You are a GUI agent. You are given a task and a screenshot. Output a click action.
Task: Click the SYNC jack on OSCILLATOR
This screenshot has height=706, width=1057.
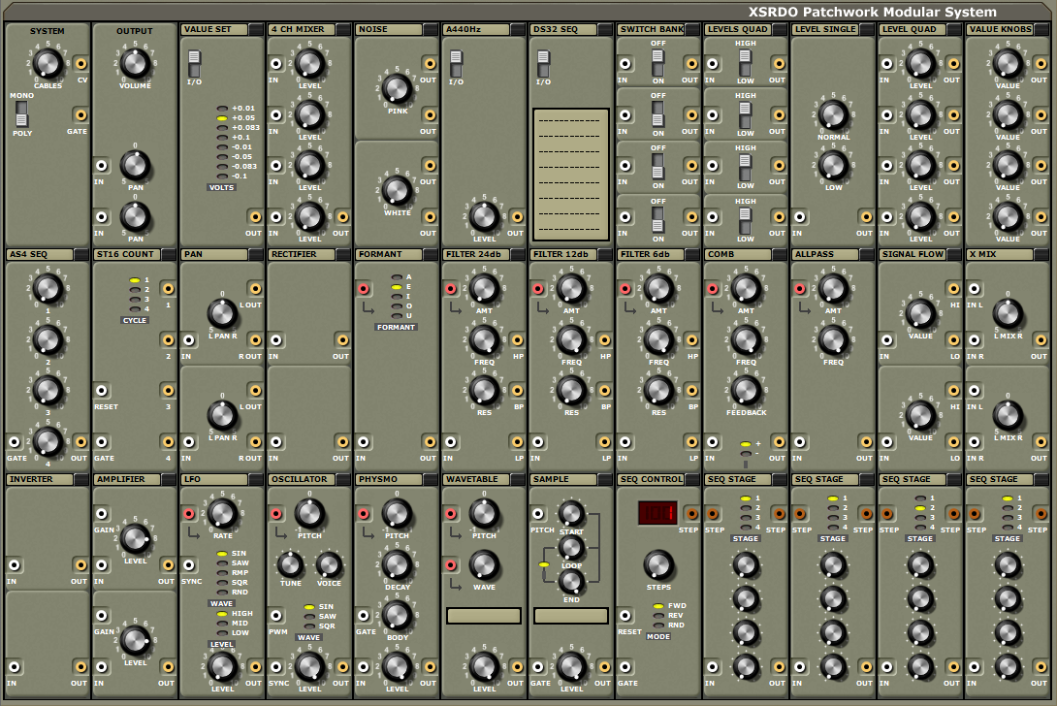point(276,667)
